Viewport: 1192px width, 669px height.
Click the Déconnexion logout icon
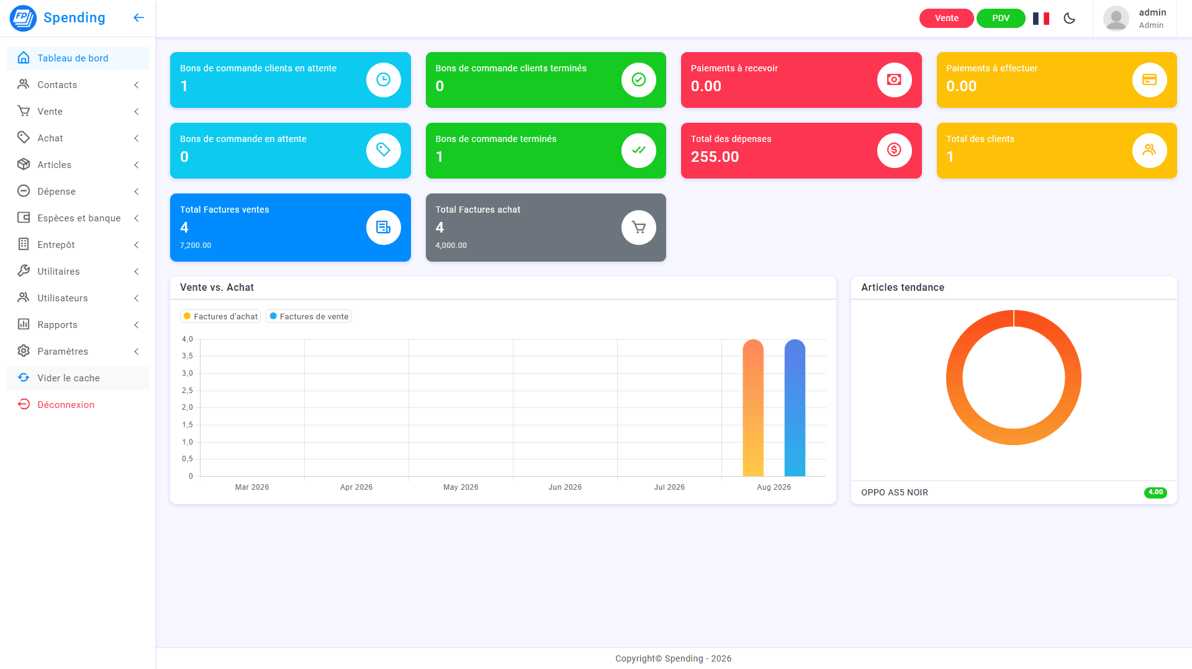coord(24,404)
